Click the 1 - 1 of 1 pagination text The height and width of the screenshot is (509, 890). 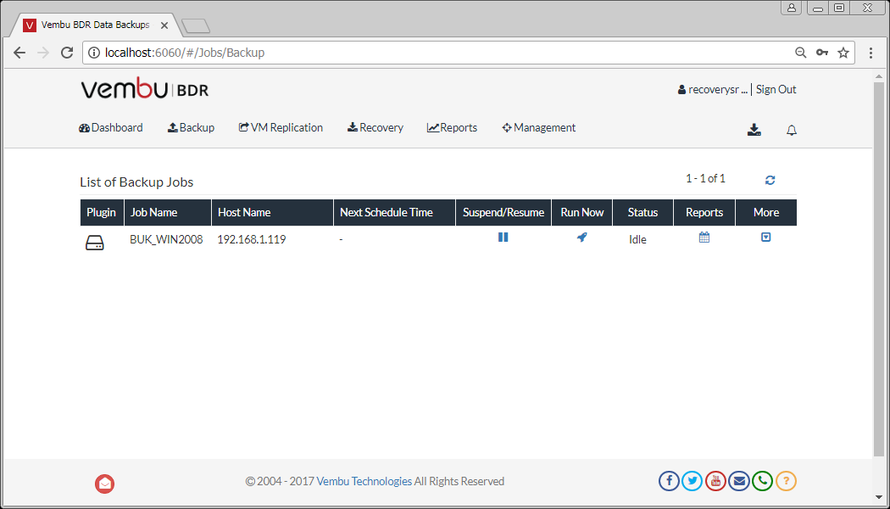[705, 178]
